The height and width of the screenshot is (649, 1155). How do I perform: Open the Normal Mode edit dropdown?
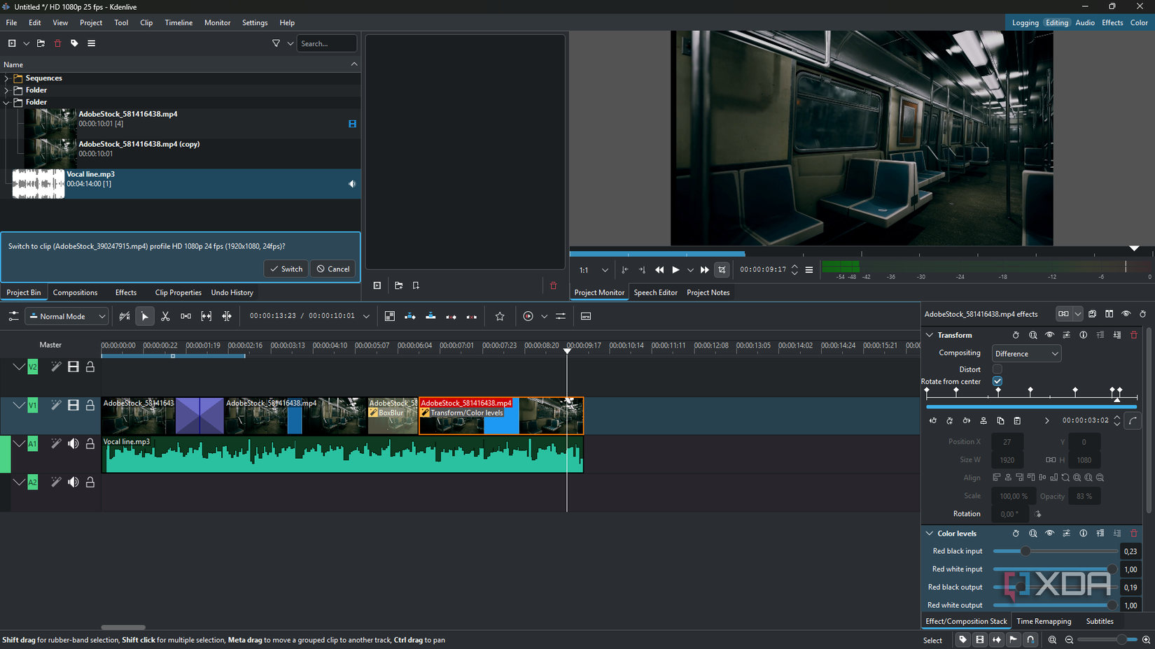coord(67,317)
